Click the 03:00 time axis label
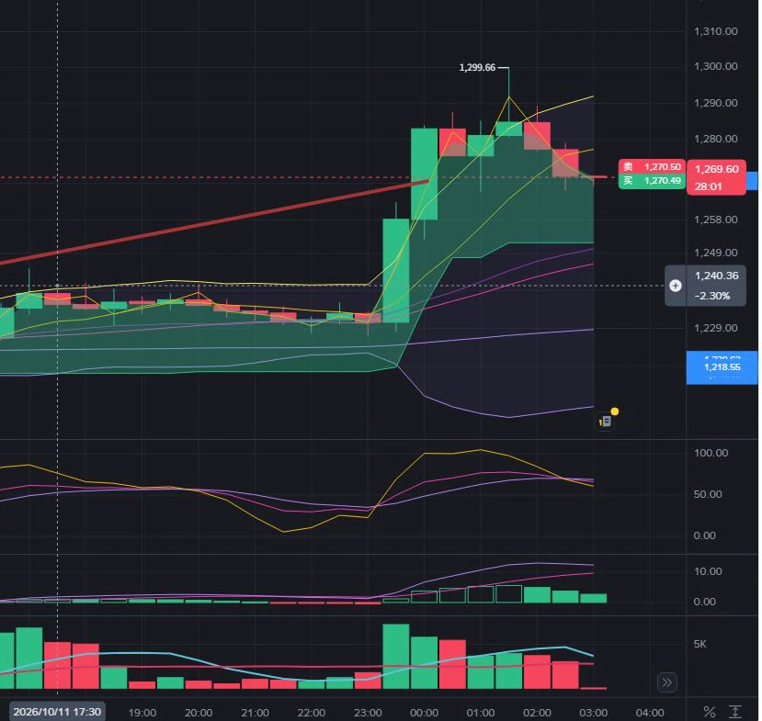 pos(593,713)
